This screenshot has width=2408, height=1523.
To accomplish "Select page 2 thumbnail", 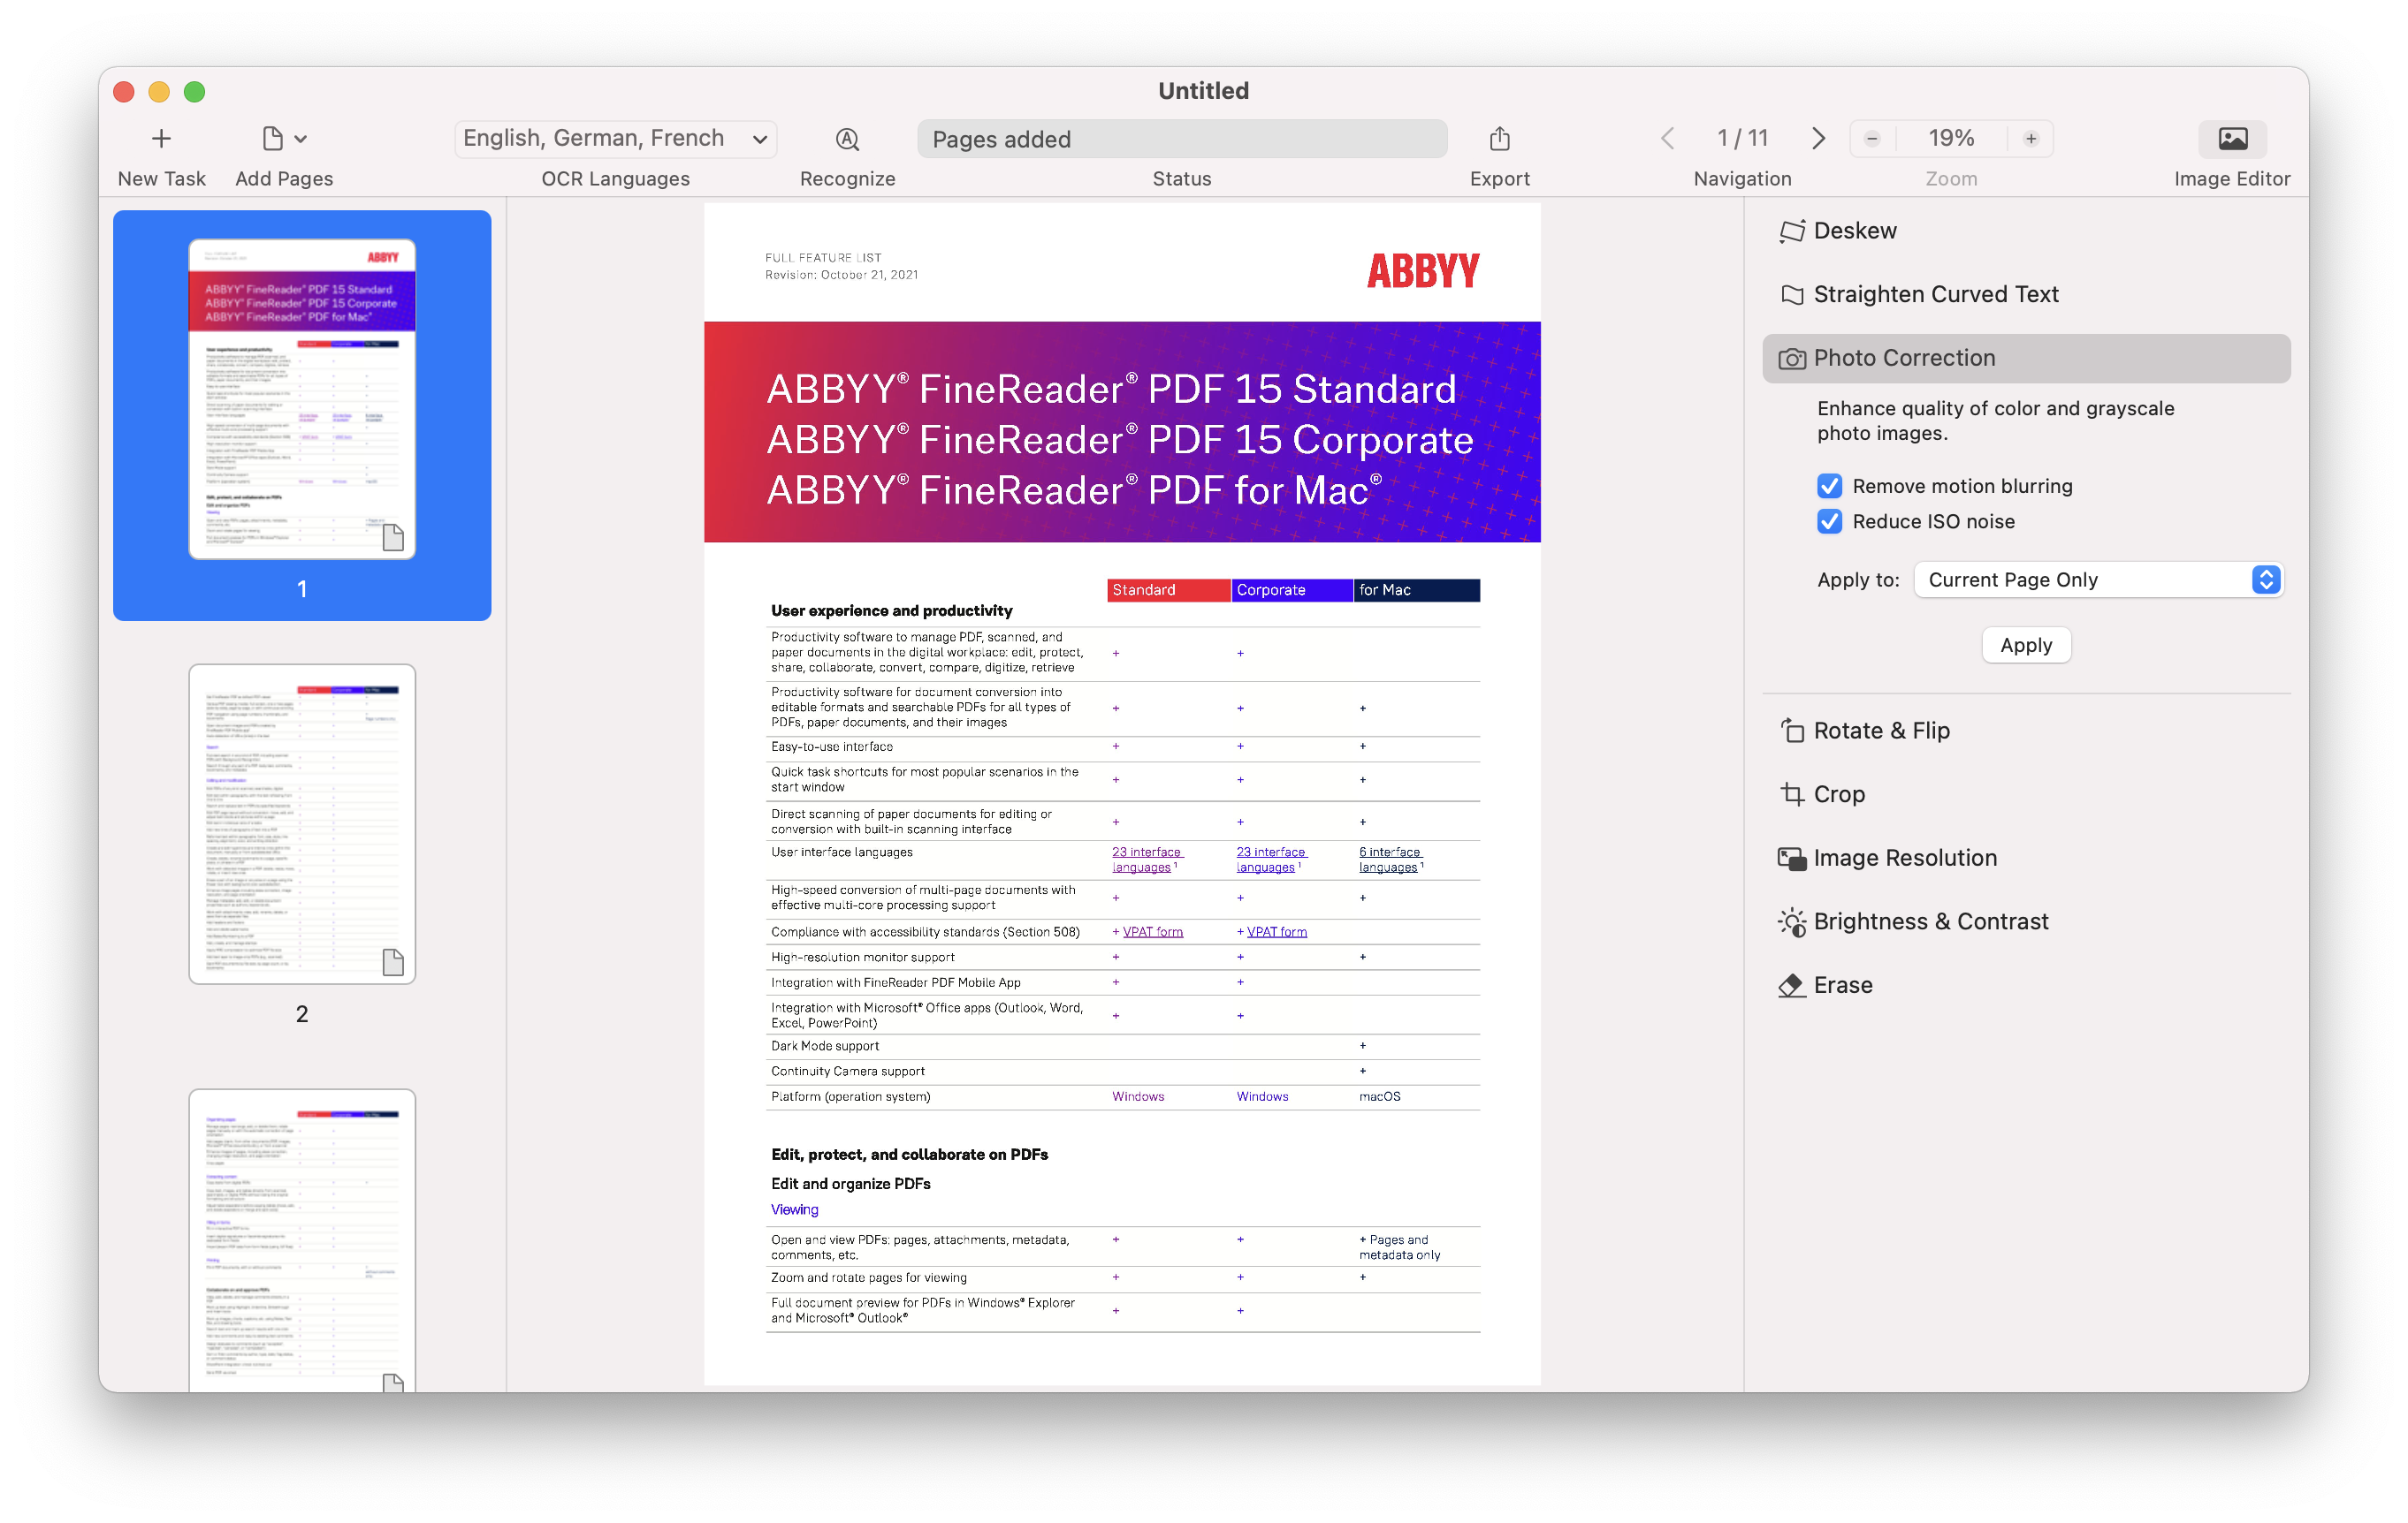I will click(x=301, y=822).
